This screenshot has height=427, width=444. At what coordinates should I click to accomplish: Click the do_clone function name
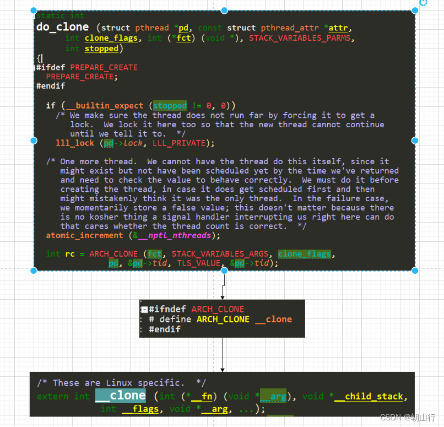(63, 27)
